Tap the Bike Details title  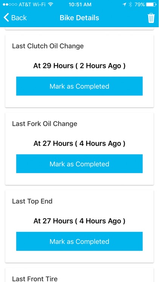click(79, 18)
